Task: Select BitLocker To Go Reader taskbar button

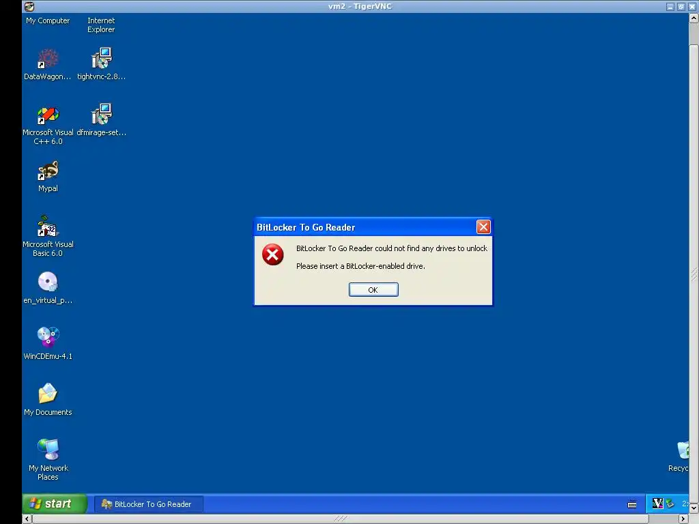Action: (x=148, y=504)
